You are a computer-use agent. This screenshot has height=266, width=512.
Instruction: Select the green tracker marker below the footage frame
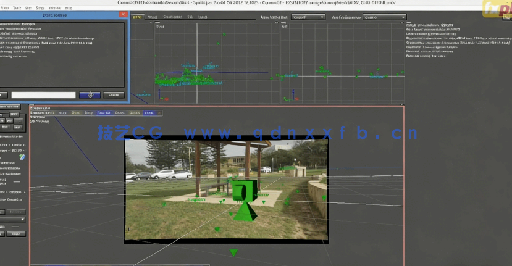click(x=233, y=252)
